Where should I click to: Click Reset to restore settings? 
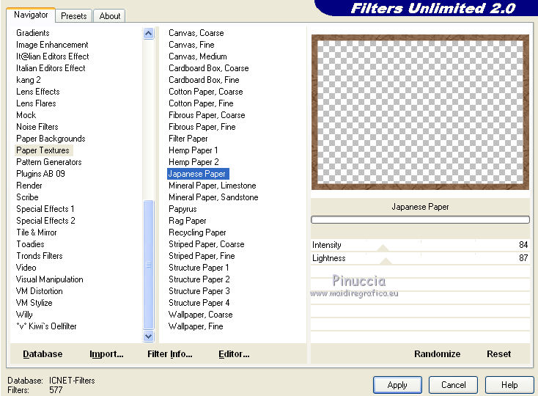click(498, 353)
